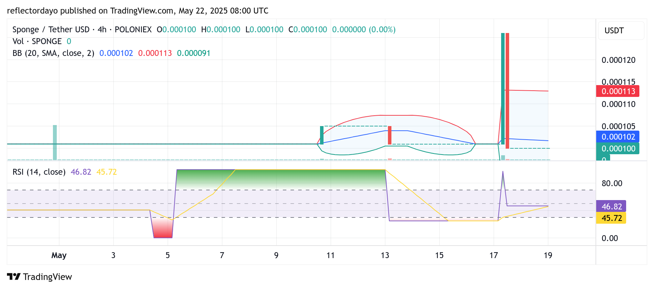
Task: Click the tall red candle near May 17
Action: 507,91
